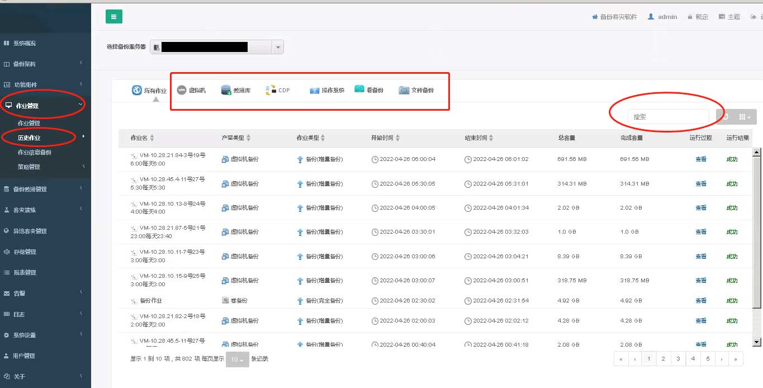Open 作业信息备份 in the sidebar
Screen dimensions: 763x388
coord(35,152)
